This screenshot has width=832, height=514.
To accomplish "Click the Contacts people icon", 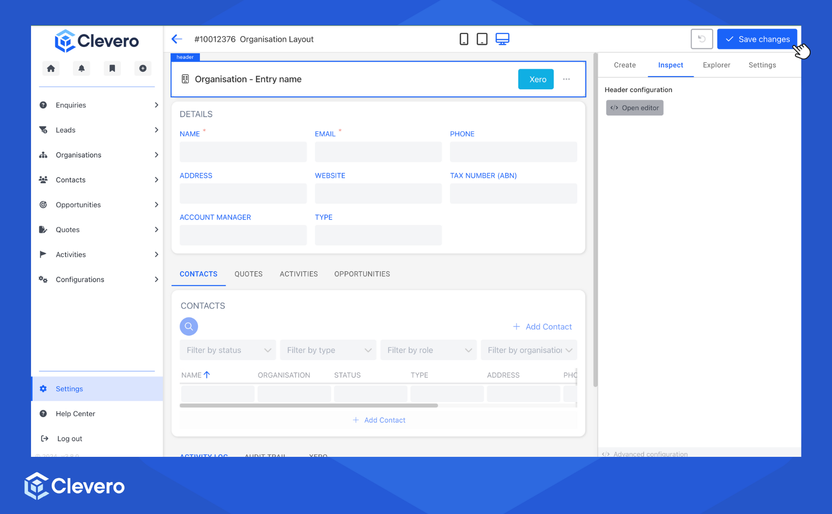I will click(x=43, y=180).
